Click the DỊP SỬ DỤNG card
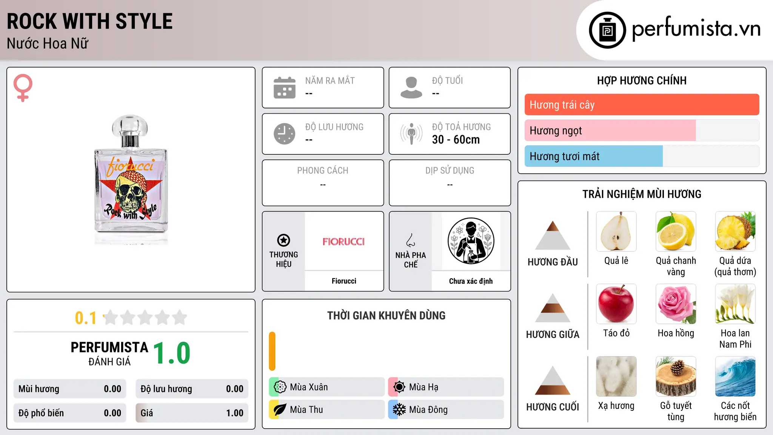Viewport: 773px width, 435px height. click(x=450, y=183)
